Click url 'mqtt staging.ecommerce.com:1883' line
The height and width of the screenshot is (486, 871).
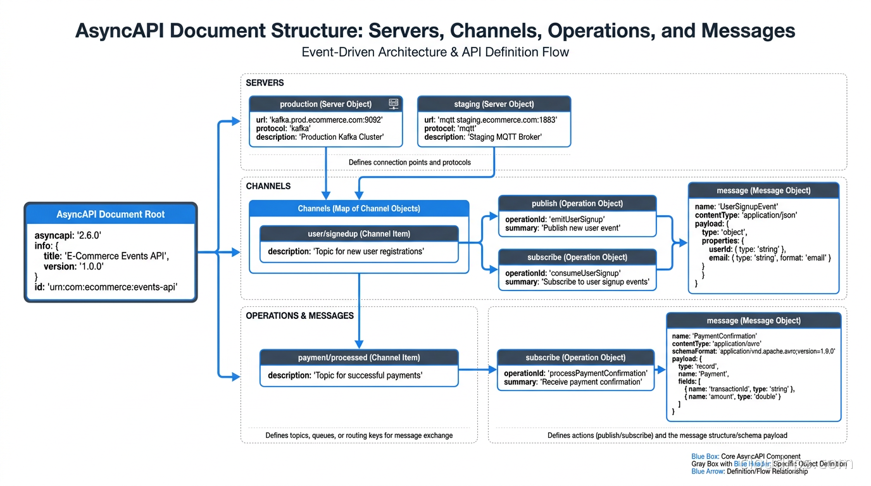point(491,119)
